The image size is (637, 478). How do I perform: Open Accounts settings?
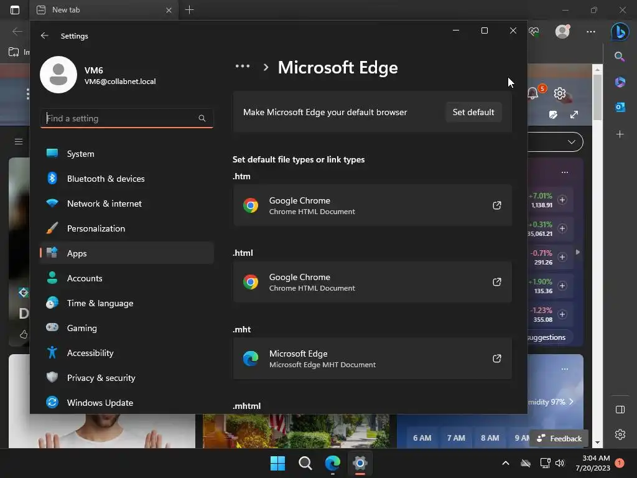click(x=127, y=278)
